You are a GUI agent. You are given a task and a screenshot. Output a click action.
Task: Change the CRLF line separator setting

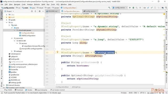coord(136,93)
